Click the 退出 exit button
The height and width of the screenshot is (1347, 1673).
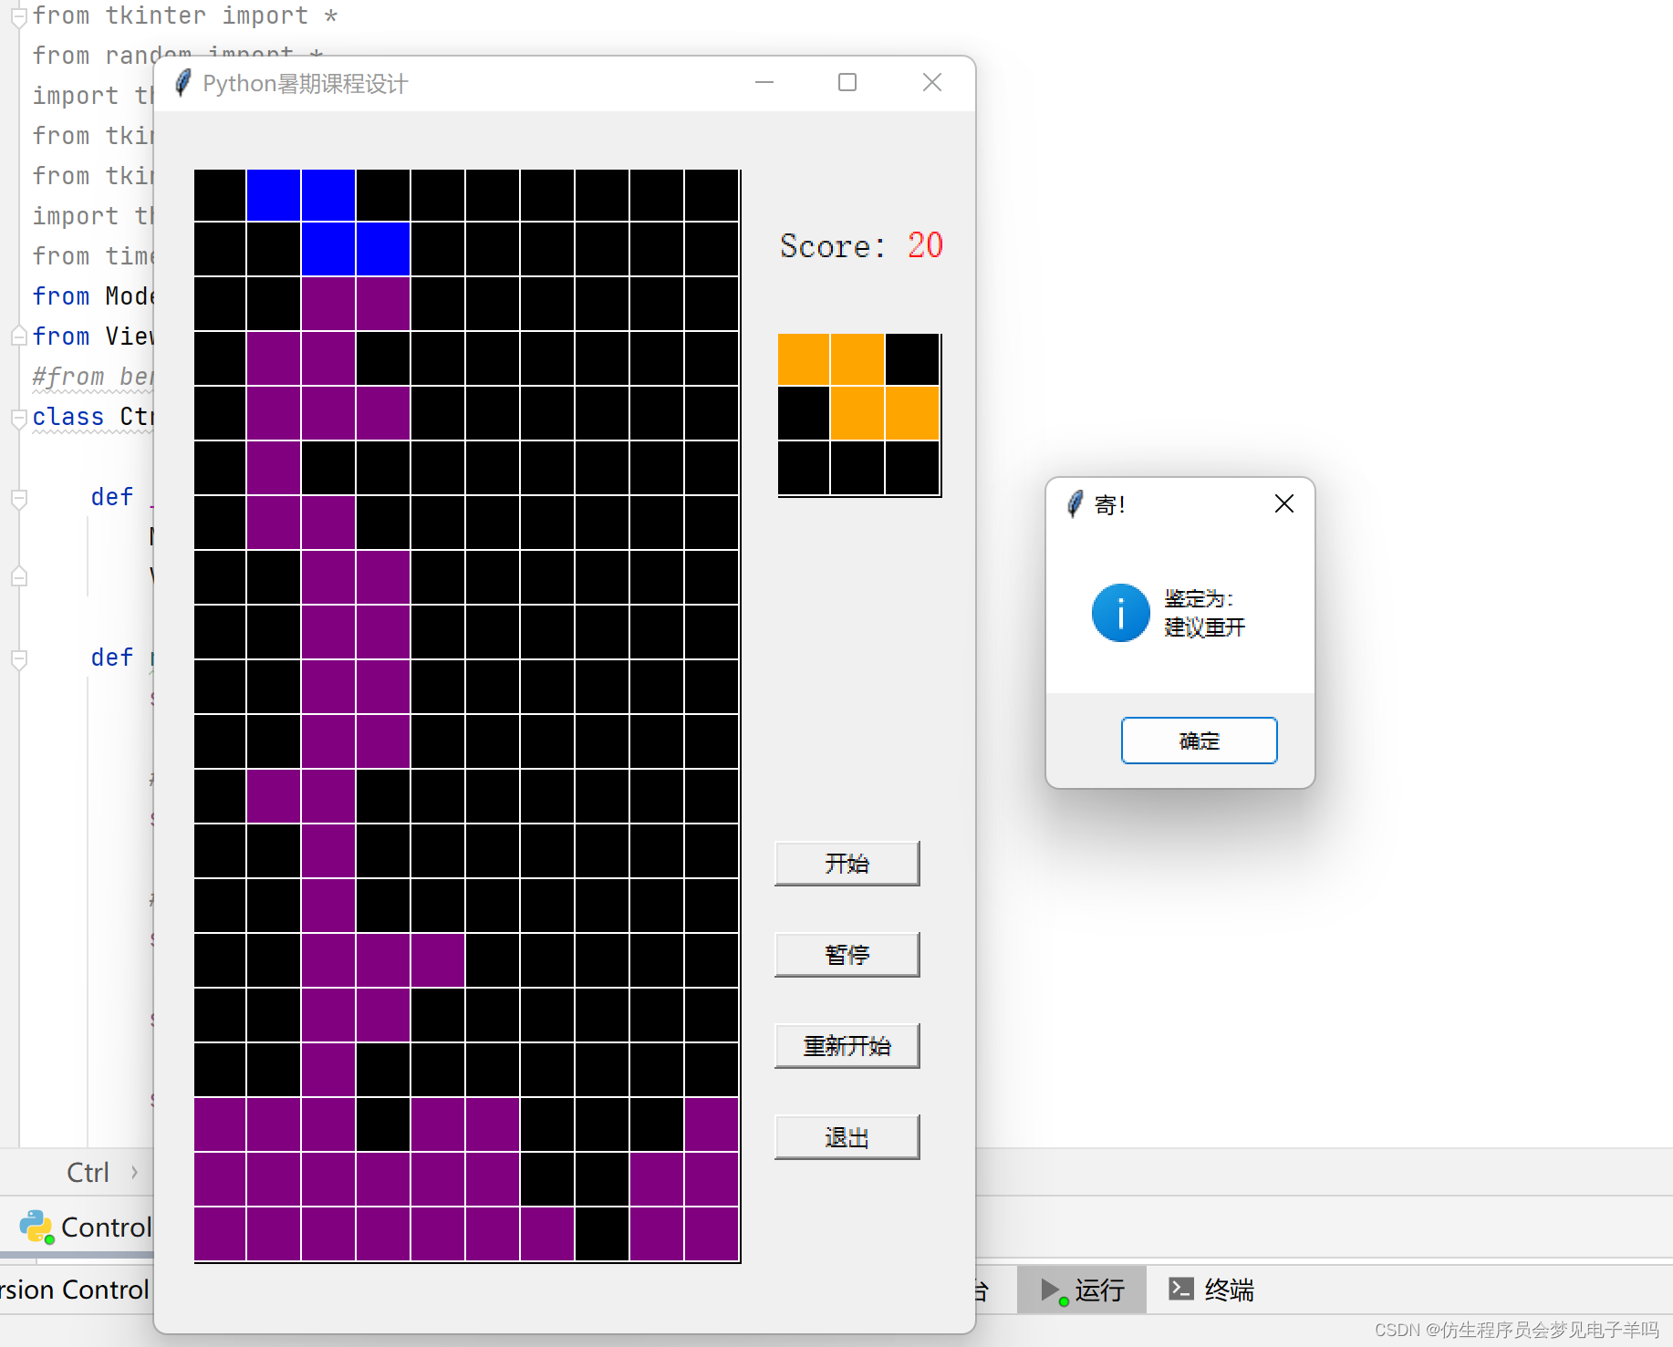tap(847, 1136)
